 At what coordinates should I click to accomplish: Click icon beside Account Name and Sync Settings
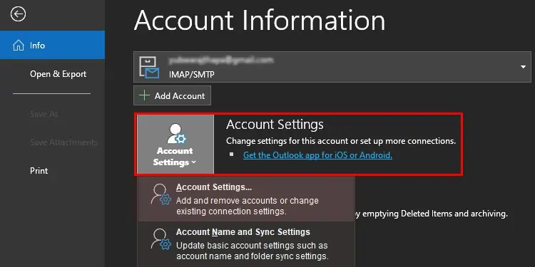pos(160,239)
